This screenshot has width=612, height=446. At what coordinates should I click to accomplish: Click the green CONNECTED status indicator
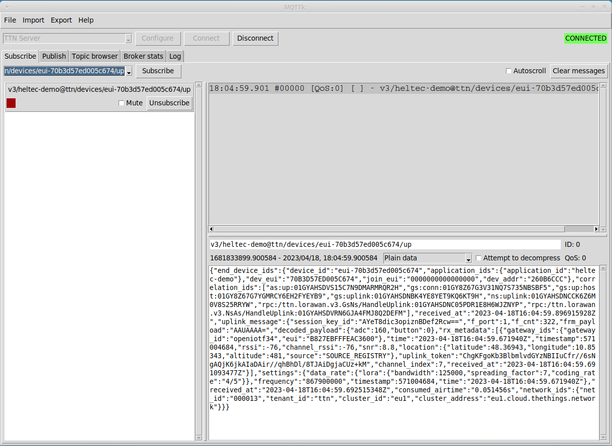click(585, 38)
